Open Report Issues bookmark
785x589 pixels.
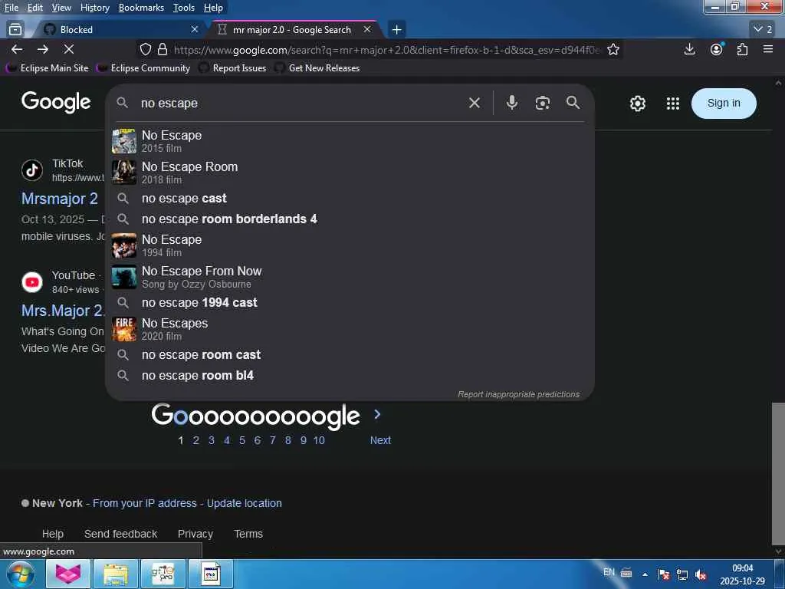coord(232,68)
